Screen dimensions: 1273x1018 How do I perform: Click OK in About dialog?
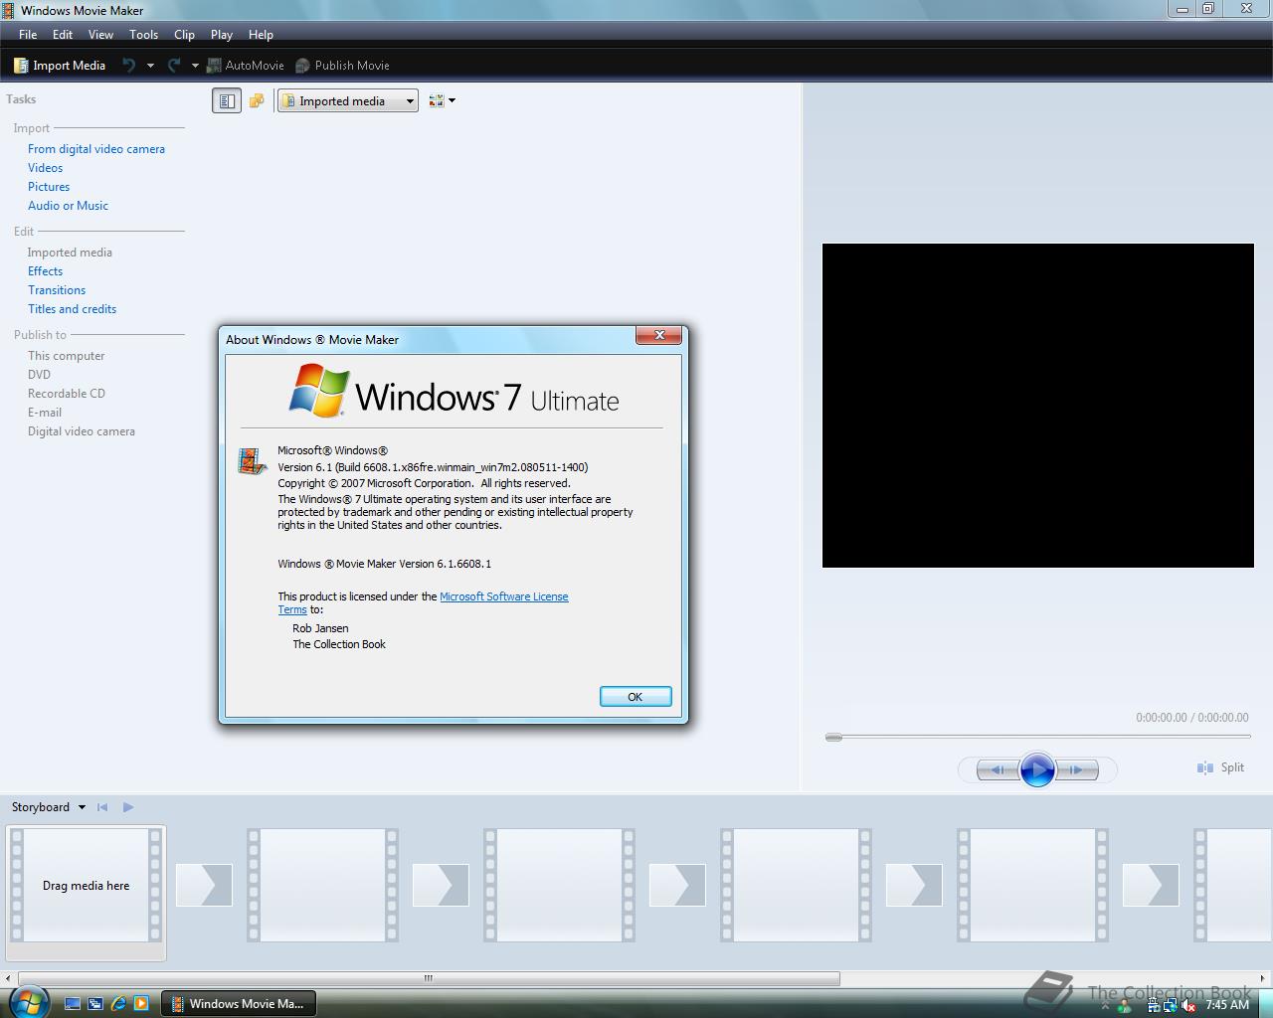[x=636, y=697]
